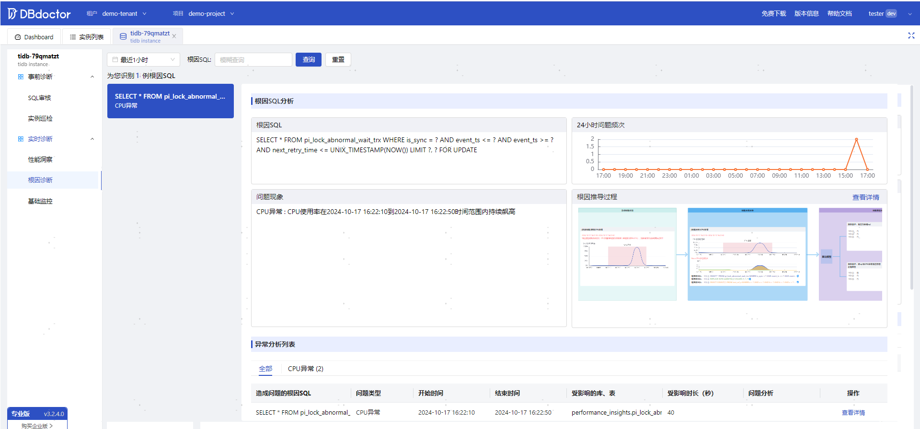Open the demo-project dropdown

[x=211, y=13]
